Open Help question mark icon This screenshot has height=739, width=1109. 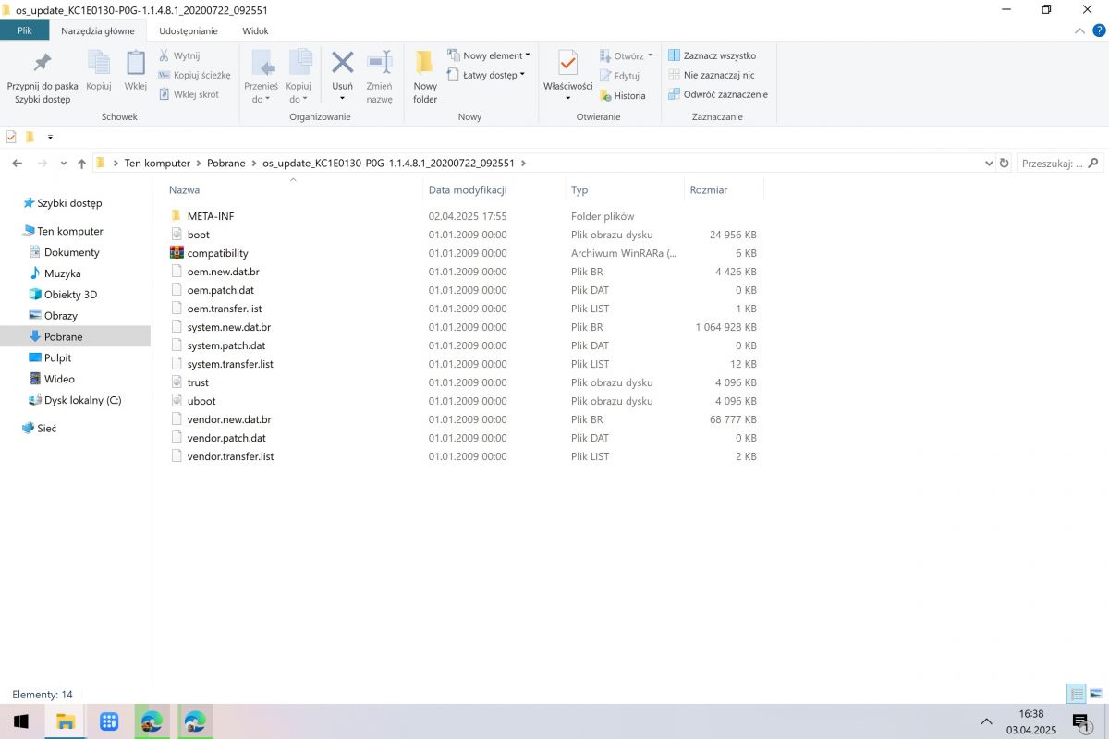(x=1098, y=30)
